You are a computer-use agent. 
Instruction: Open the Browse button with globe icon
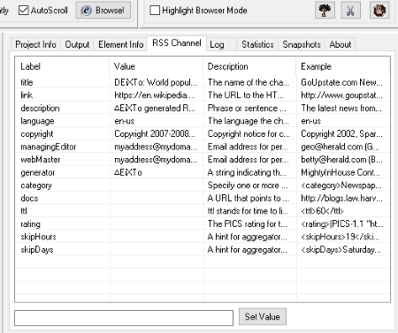(103, 11)
